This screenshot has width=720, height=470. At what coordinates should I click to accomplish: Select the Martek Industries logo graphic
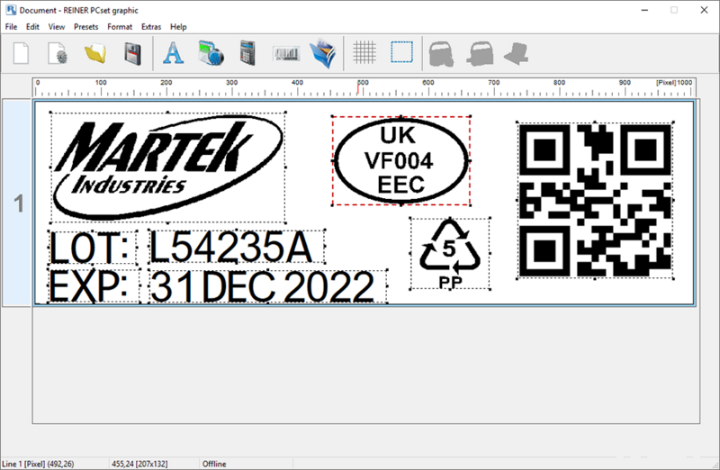(x=168, y=167)
